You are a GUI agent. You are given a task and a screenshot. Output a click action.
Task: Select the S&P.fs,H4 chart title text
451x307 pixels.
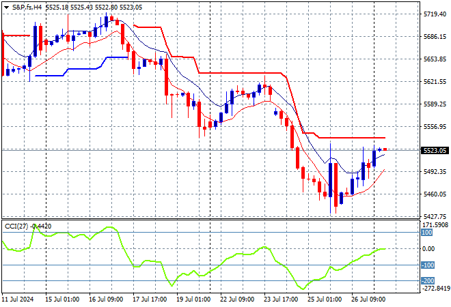click(x=27, y=8)
